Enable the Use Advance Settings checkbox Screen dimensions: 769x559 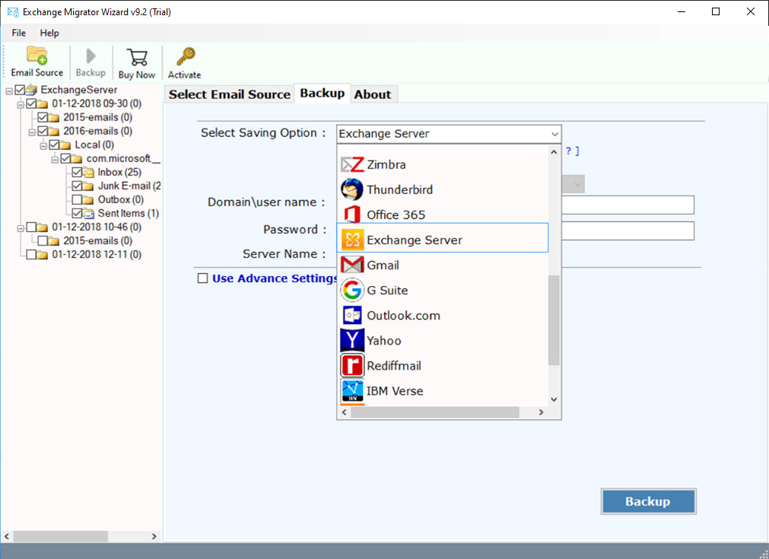point(202,278)
